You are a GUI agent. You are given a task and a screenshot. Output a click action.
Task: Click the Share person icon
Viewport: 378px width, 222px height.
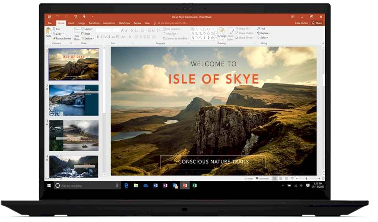pyautogui.click(x=313, y=23)
